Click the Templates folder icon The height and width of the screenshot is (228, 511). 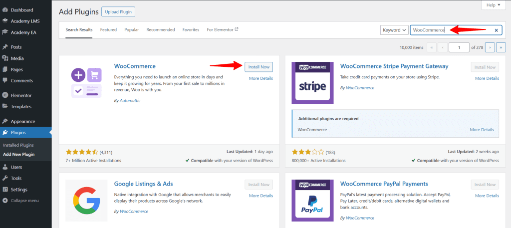tap(5, 106)
